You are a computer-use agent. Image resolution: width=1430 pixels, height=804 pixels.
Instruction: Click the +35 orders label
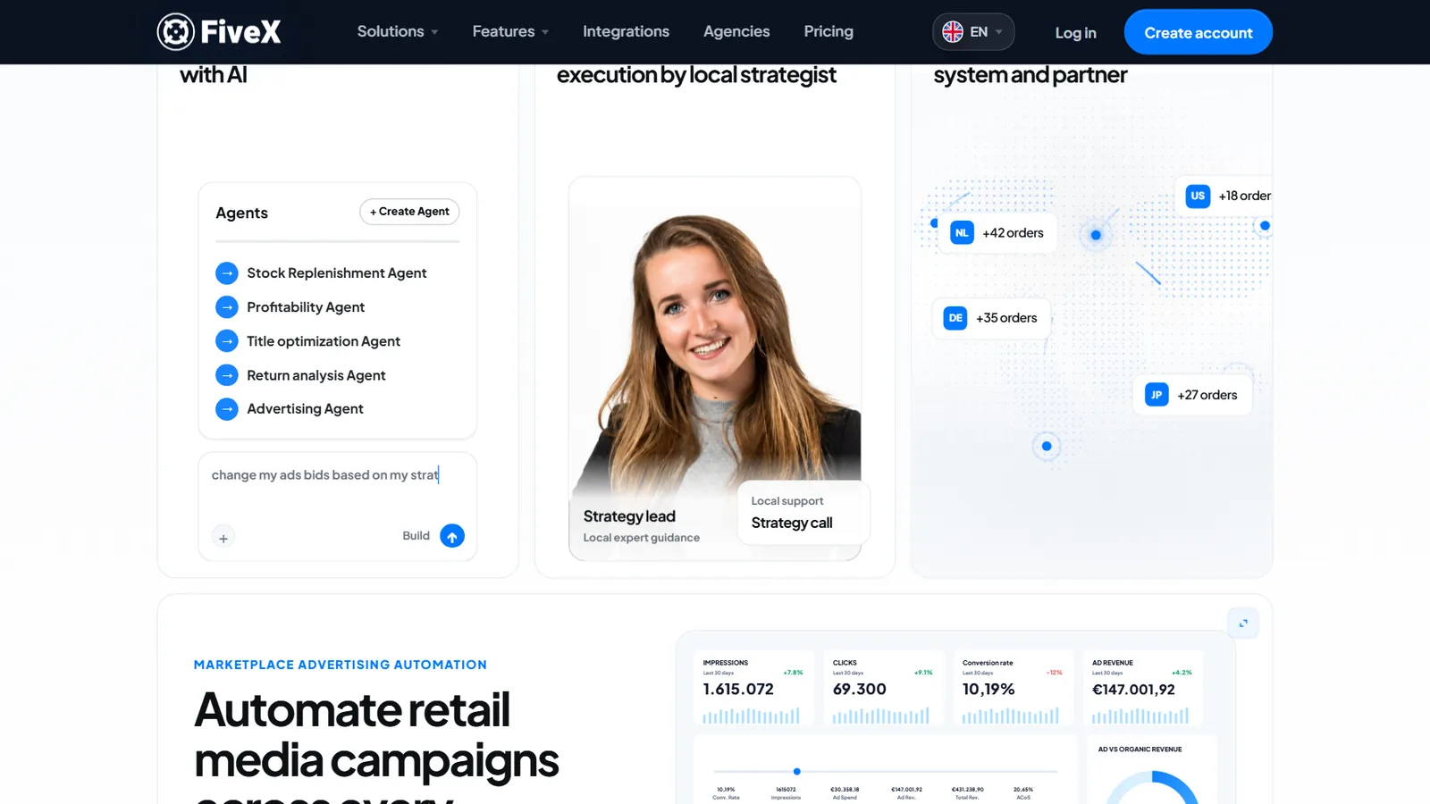[x=1006, y=318]
